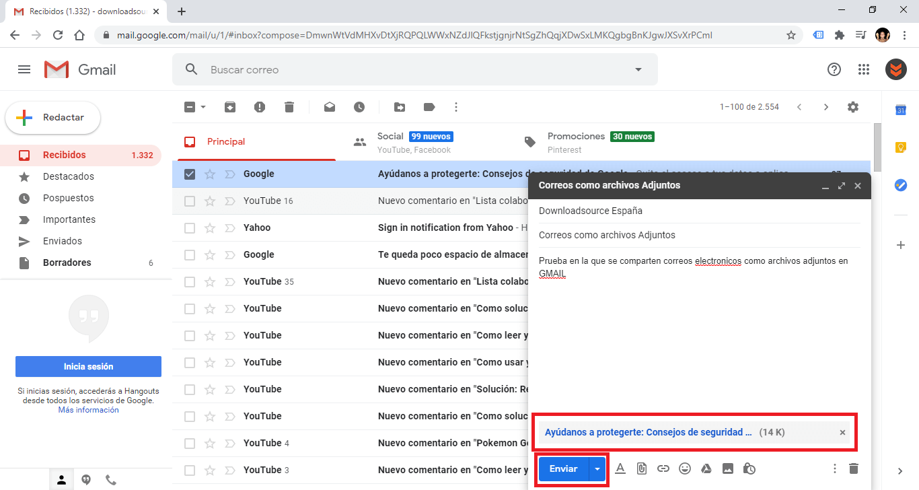Image resolution: width=919 pixels, height=490 pixels.
Task: Click the Archive icon in the toolbar
Action: pyautogui.click(x=230, y=107)
